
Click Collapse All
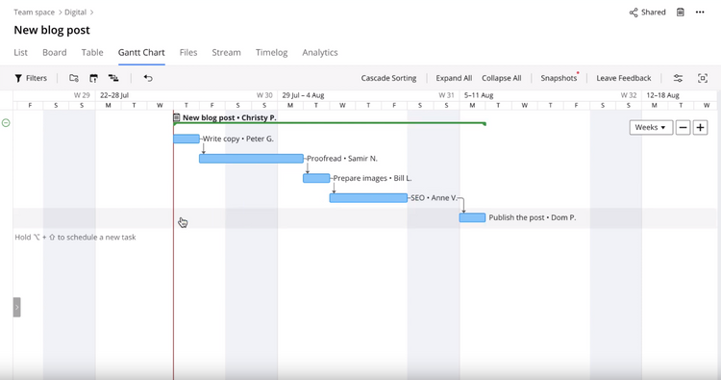(x=502, y=78)
